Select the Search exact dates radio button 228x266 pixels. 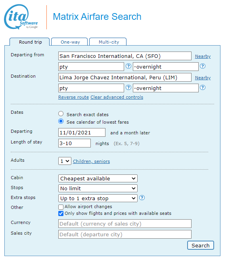(x=61, y=114)
